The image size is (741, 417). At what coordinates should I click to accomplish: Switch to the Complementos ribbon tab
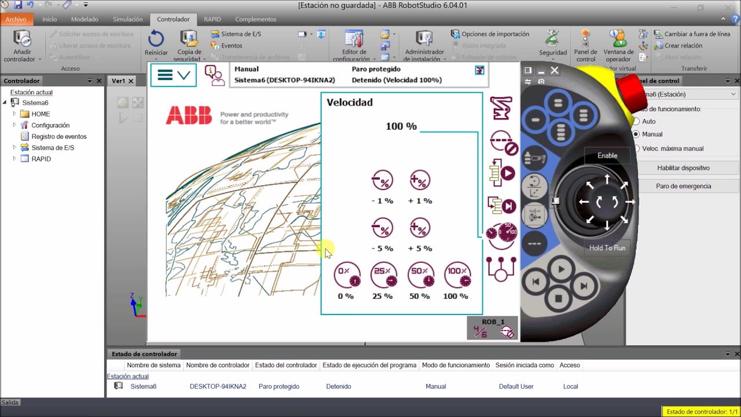pos(256,19)
